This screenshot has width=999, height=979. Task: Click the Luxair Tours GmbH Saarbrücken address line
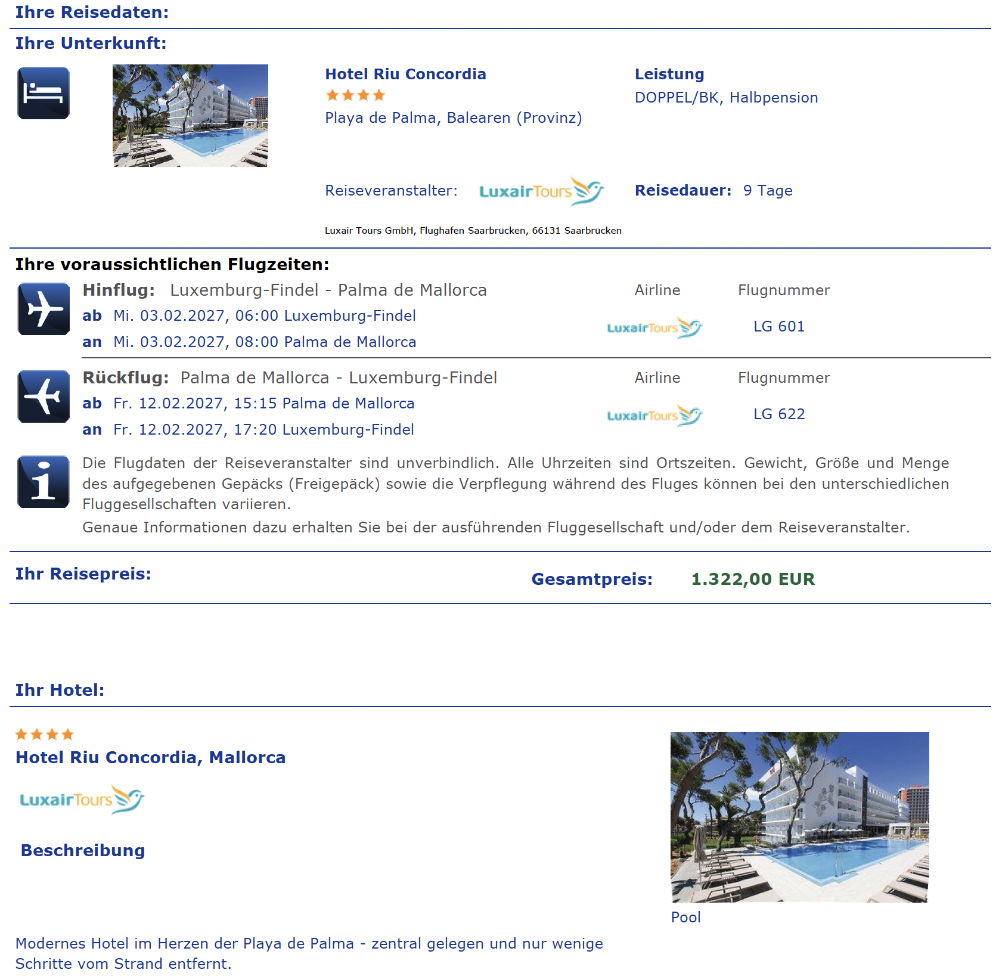(x=473, y=231)
